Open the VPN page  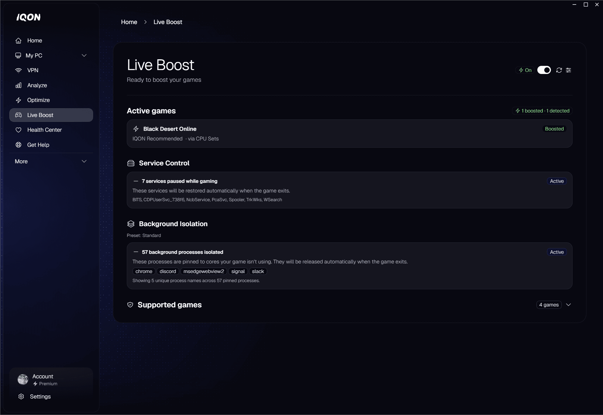coord(51,70)
